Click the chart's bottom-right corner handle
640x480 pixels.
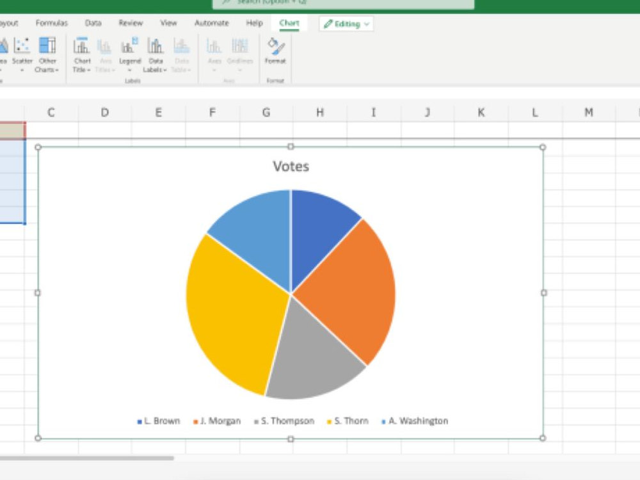pyautogui.click(x=543, y=438)
